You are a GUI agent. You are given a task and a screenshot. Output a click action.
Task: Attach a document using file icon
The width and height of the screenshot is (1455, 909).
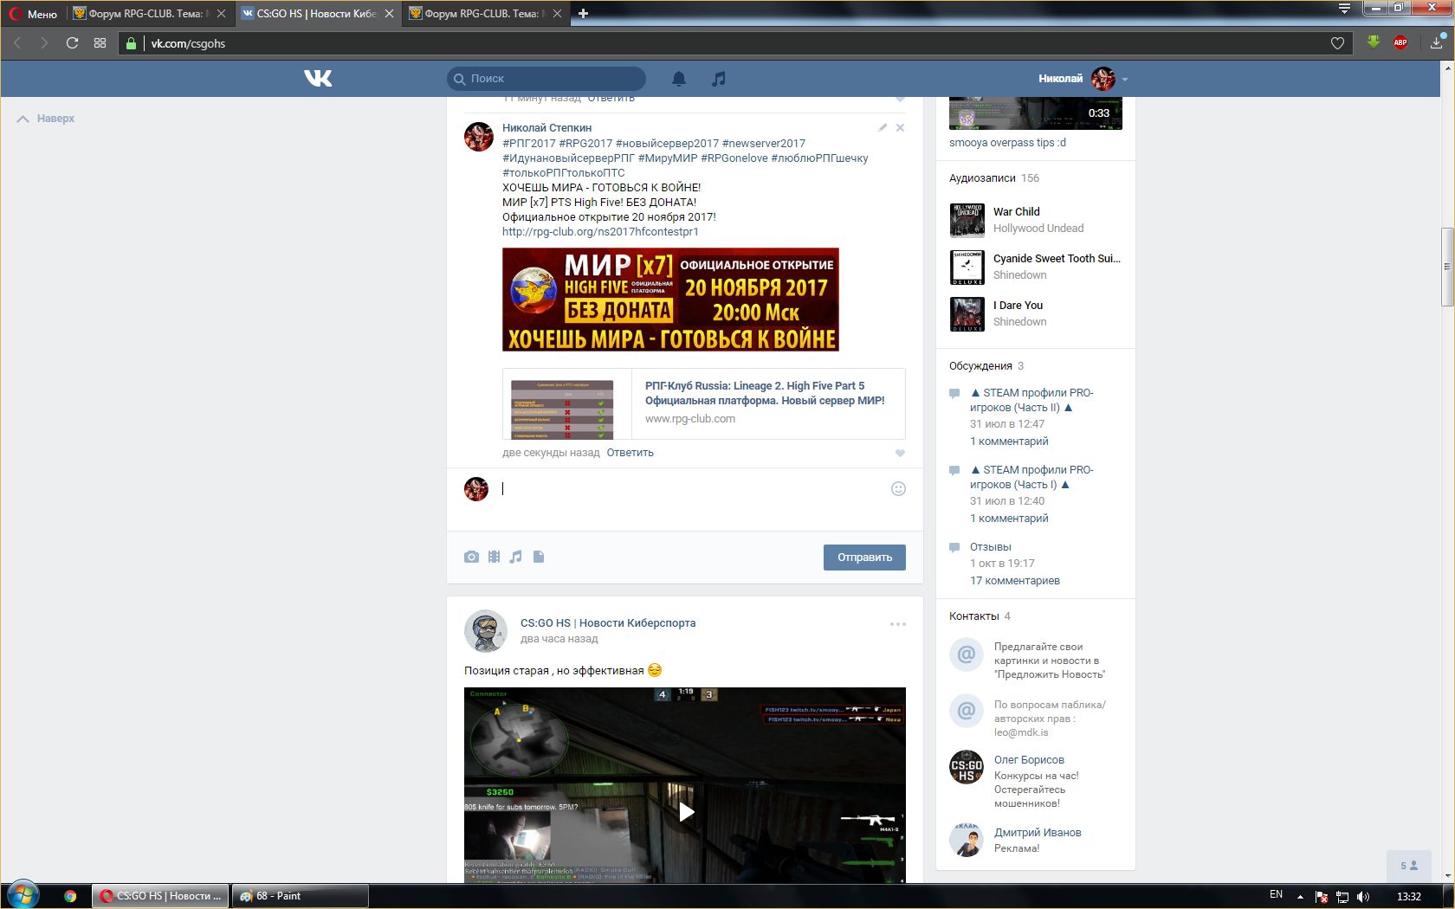pos(539,557)
